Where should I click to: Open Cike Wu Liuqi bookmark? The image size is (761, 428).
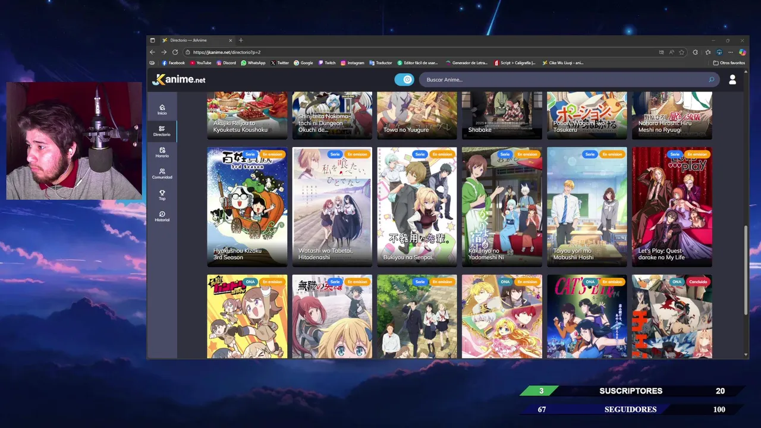(x=562, y=63)
